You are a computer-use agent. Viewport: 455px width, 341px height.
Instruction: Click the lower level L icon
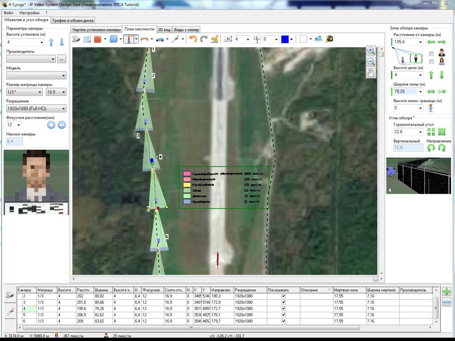[257, 39]
